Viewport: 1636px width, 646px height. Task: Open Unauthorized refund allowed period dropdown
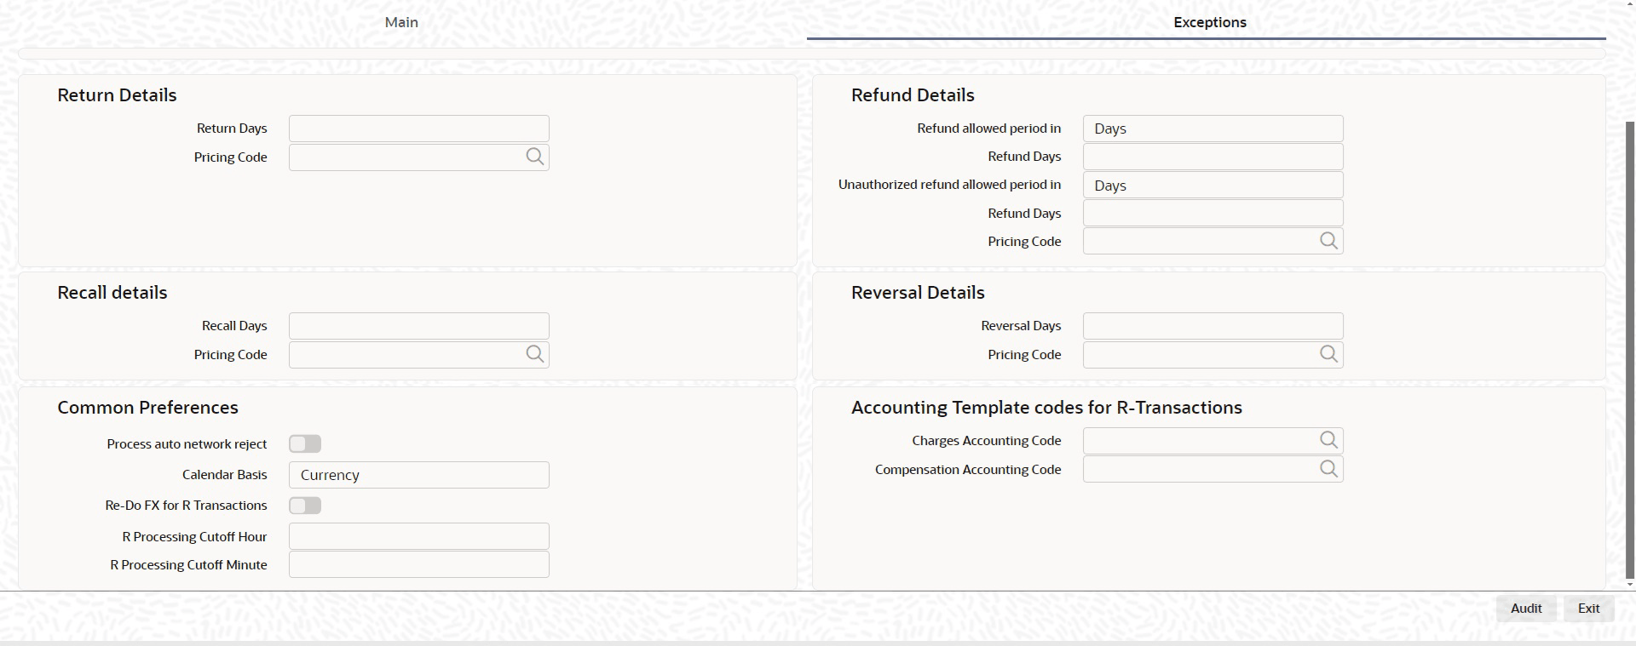click(x=1213, y=185)
